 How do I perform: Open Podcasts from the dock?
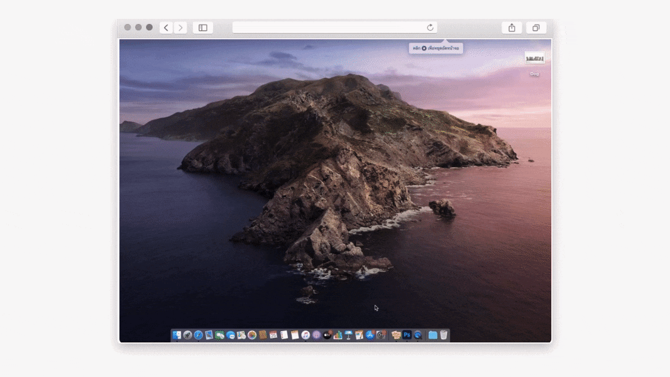(x=316, y=336)
